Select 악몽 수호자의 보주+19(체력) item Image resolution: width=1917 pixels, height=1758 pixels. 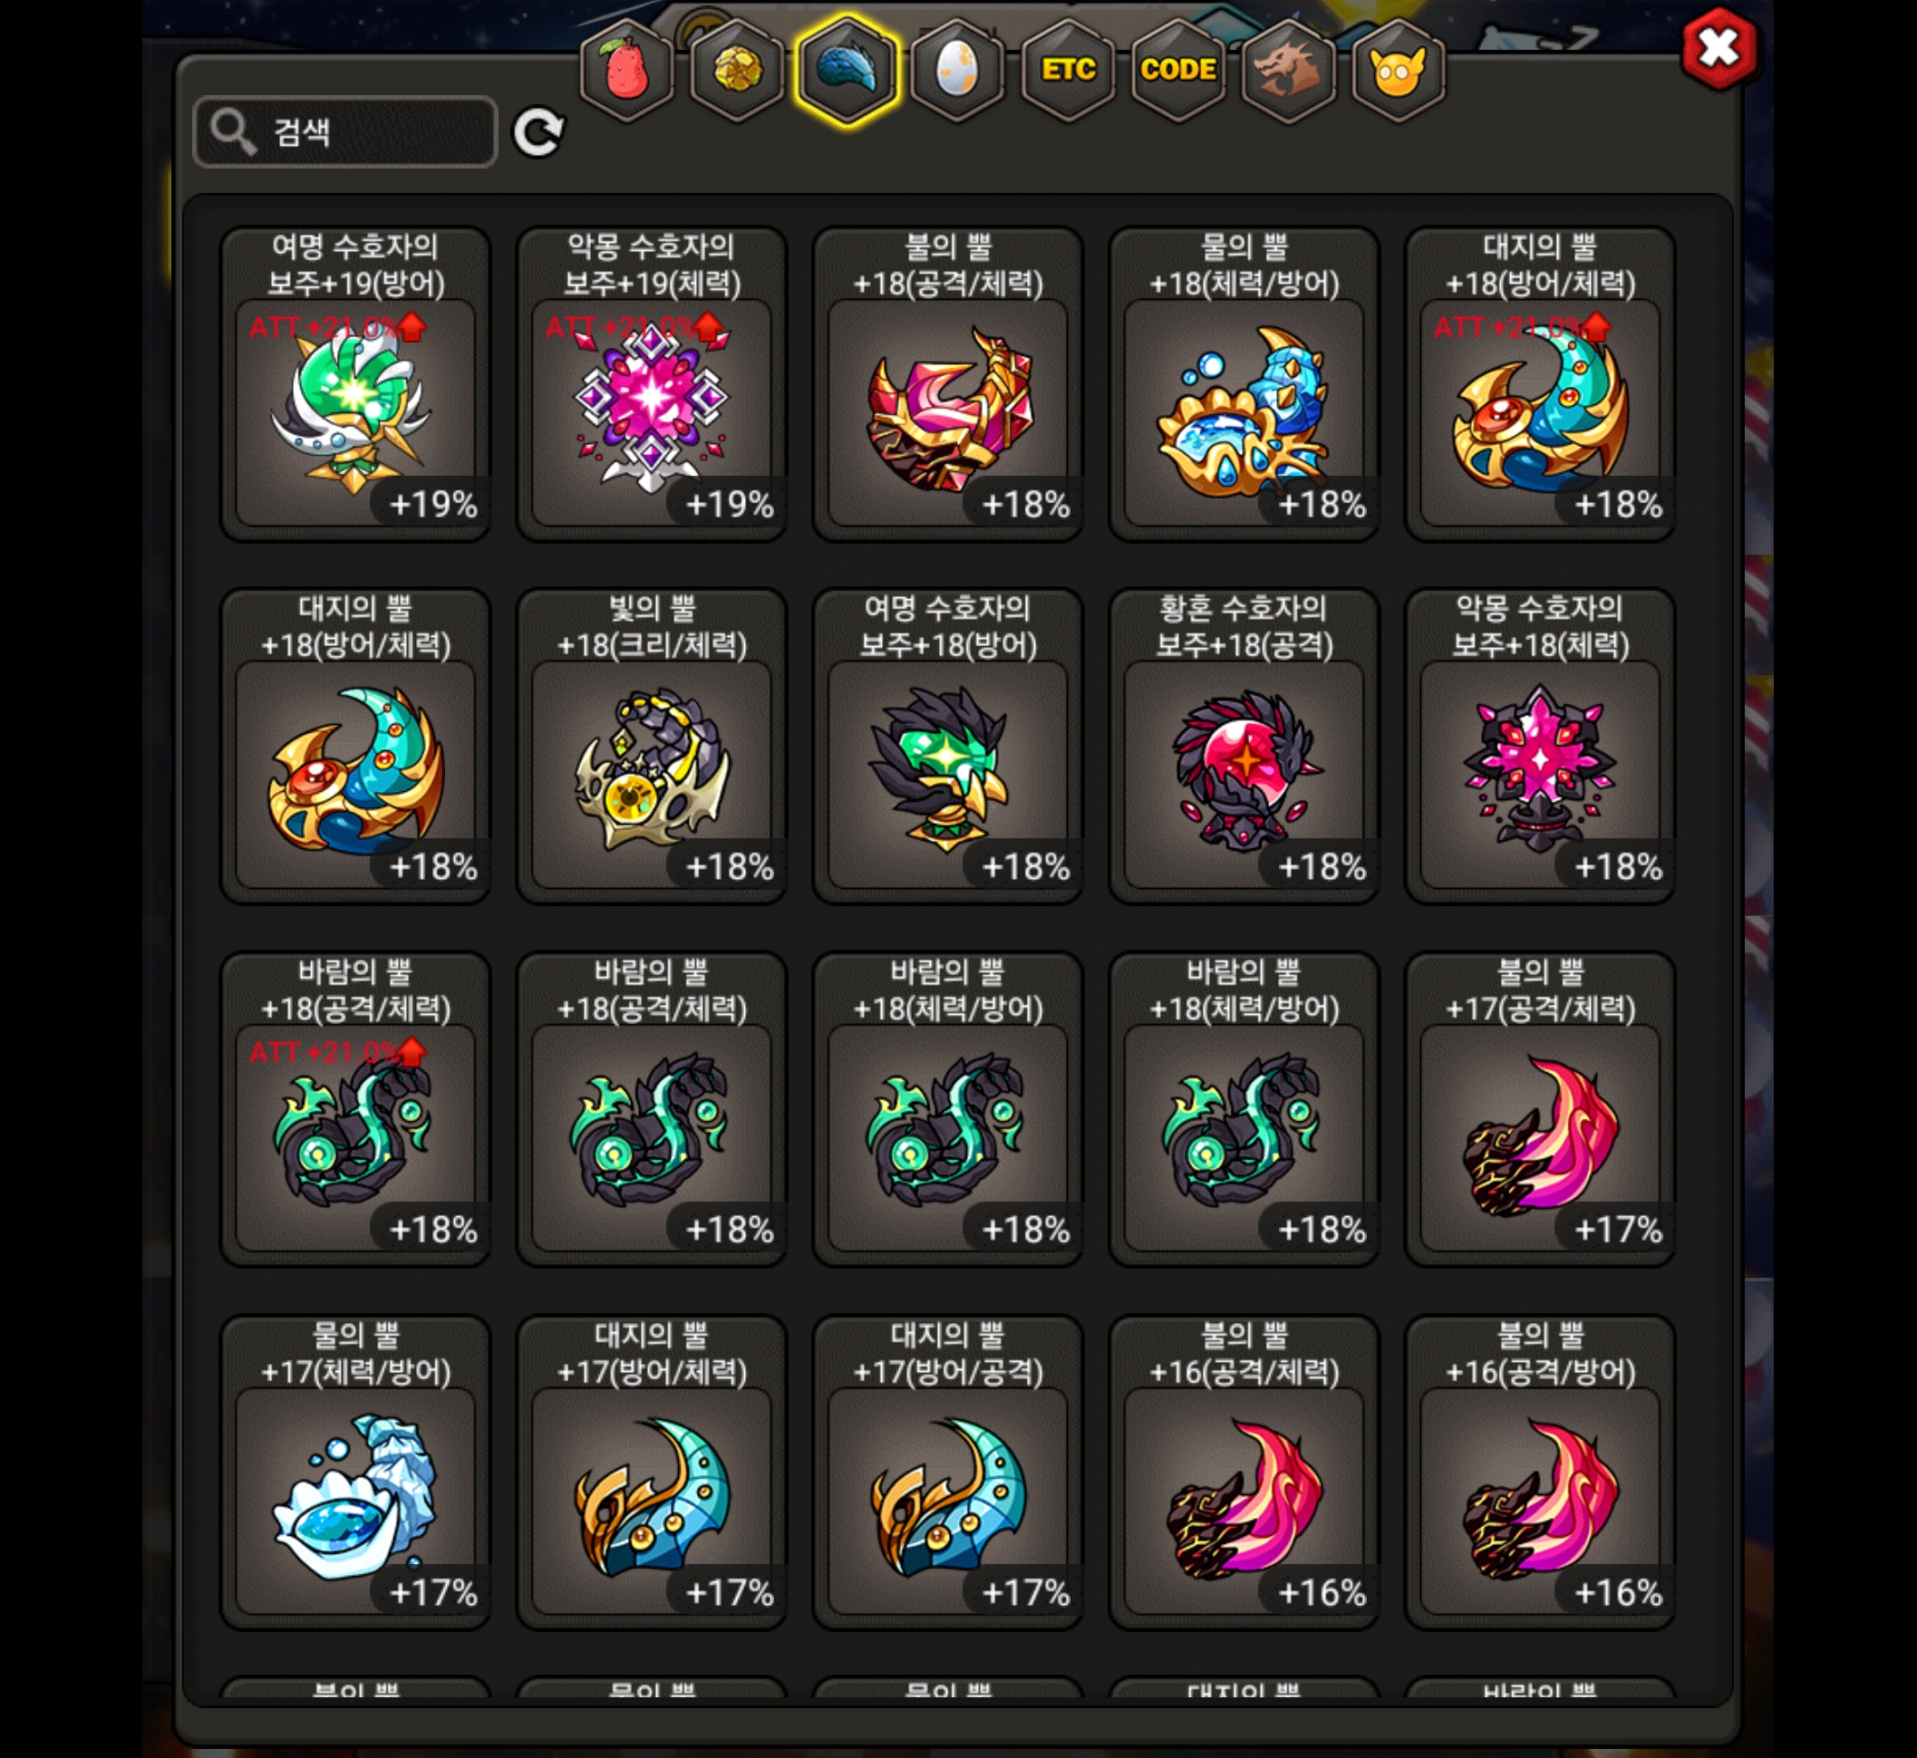click(652, 384)
